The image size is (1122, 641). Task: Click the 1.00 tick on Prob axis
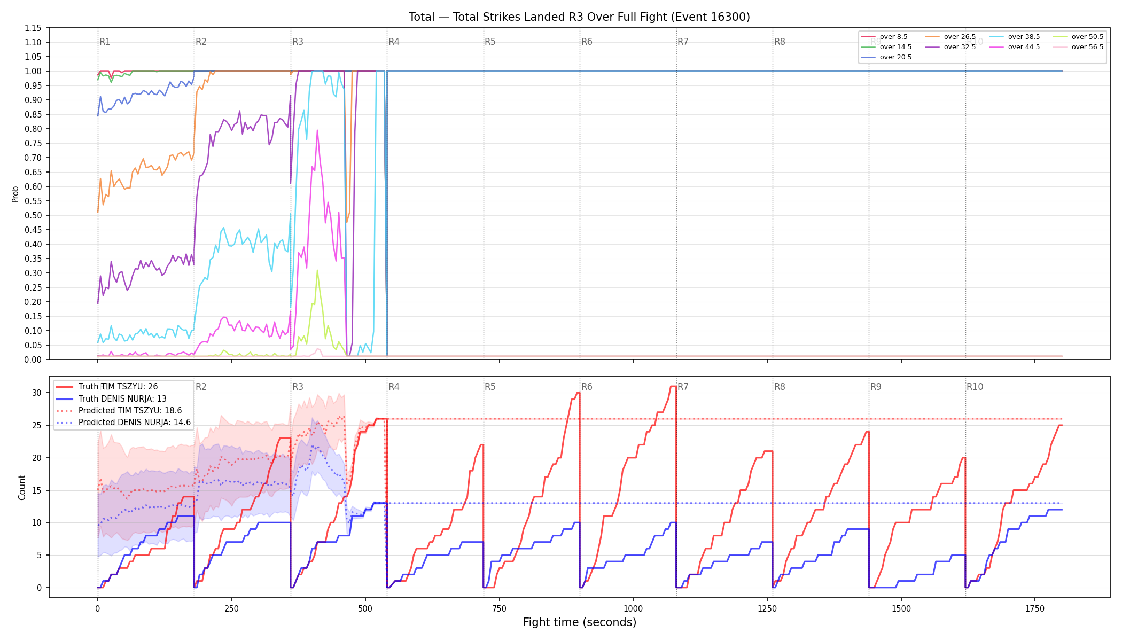pyautogui.click(x=33, y=71)
